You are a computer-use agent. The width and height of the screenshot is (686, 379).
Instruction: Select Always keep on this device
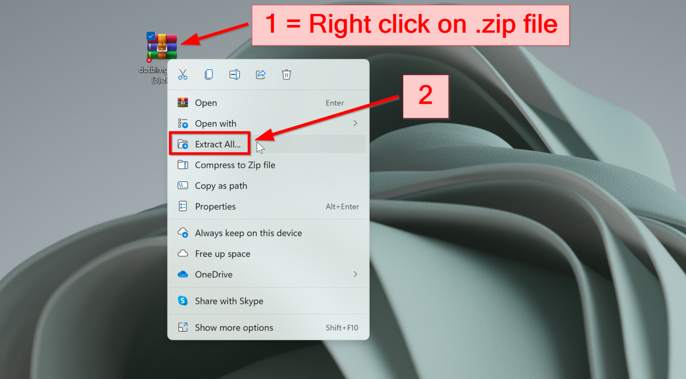point(248,233)
